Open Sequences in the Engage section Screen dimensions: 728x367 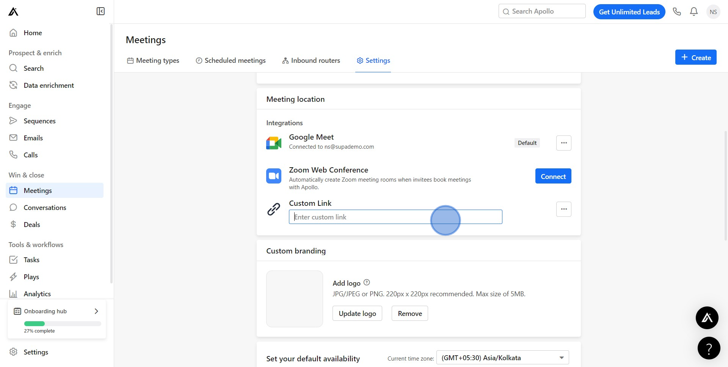tap(55, 121)
